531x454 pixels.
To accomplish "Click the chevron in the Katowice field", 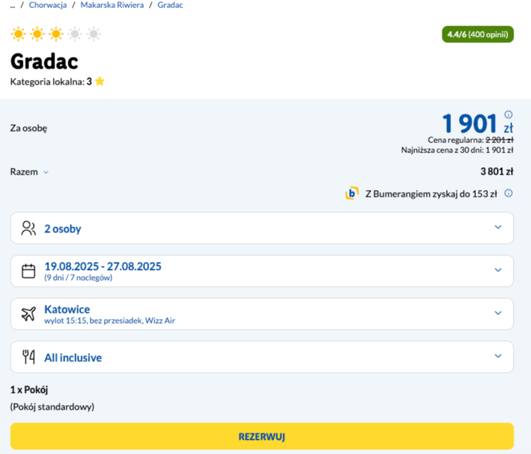I will (498, 313).
